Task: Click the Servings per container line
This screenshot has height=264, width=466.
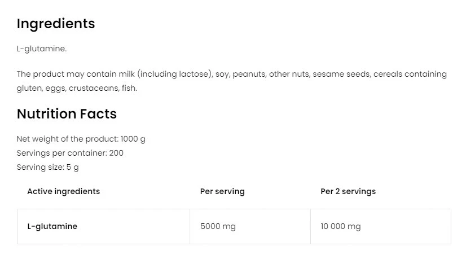Action: click(x=70, y=153)
